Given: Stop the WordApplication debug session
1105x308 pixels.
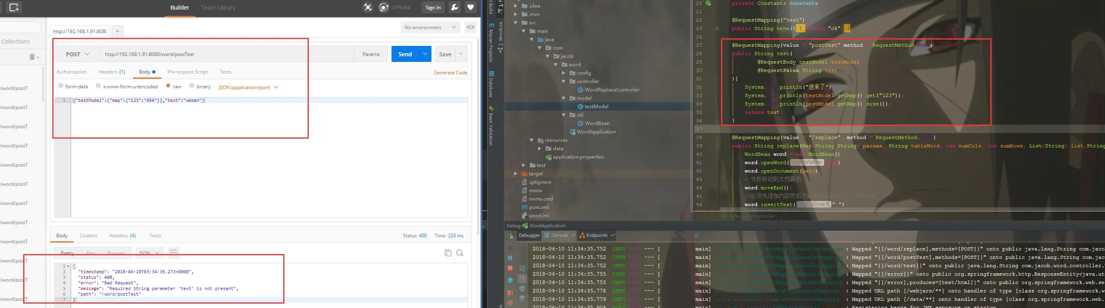Looking at the screenshot, I should [x=510, y=268].
